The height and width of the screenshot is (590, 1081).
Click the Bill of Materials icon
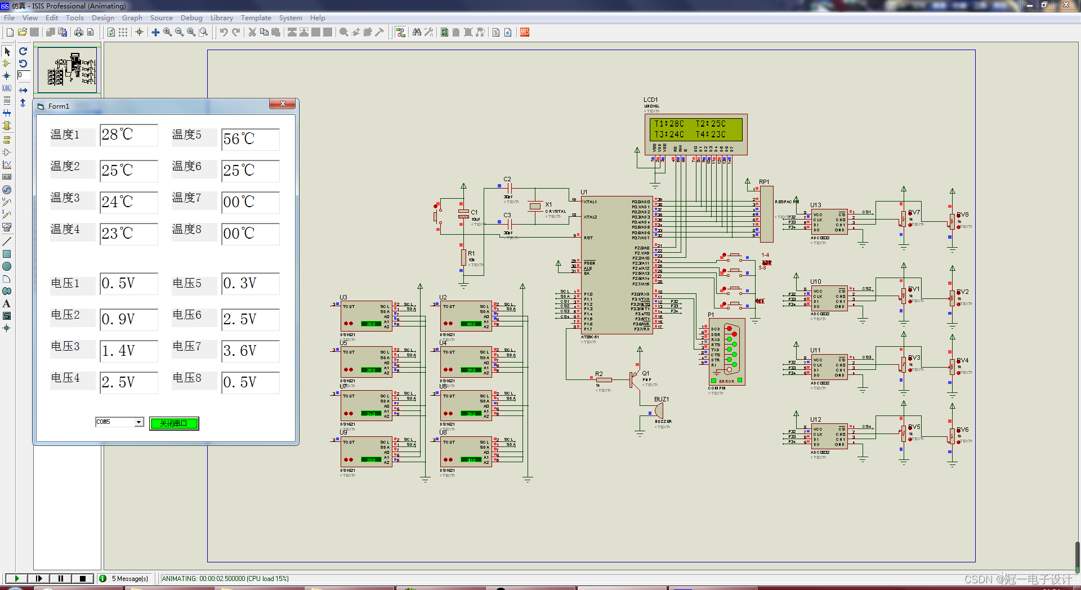495,32
